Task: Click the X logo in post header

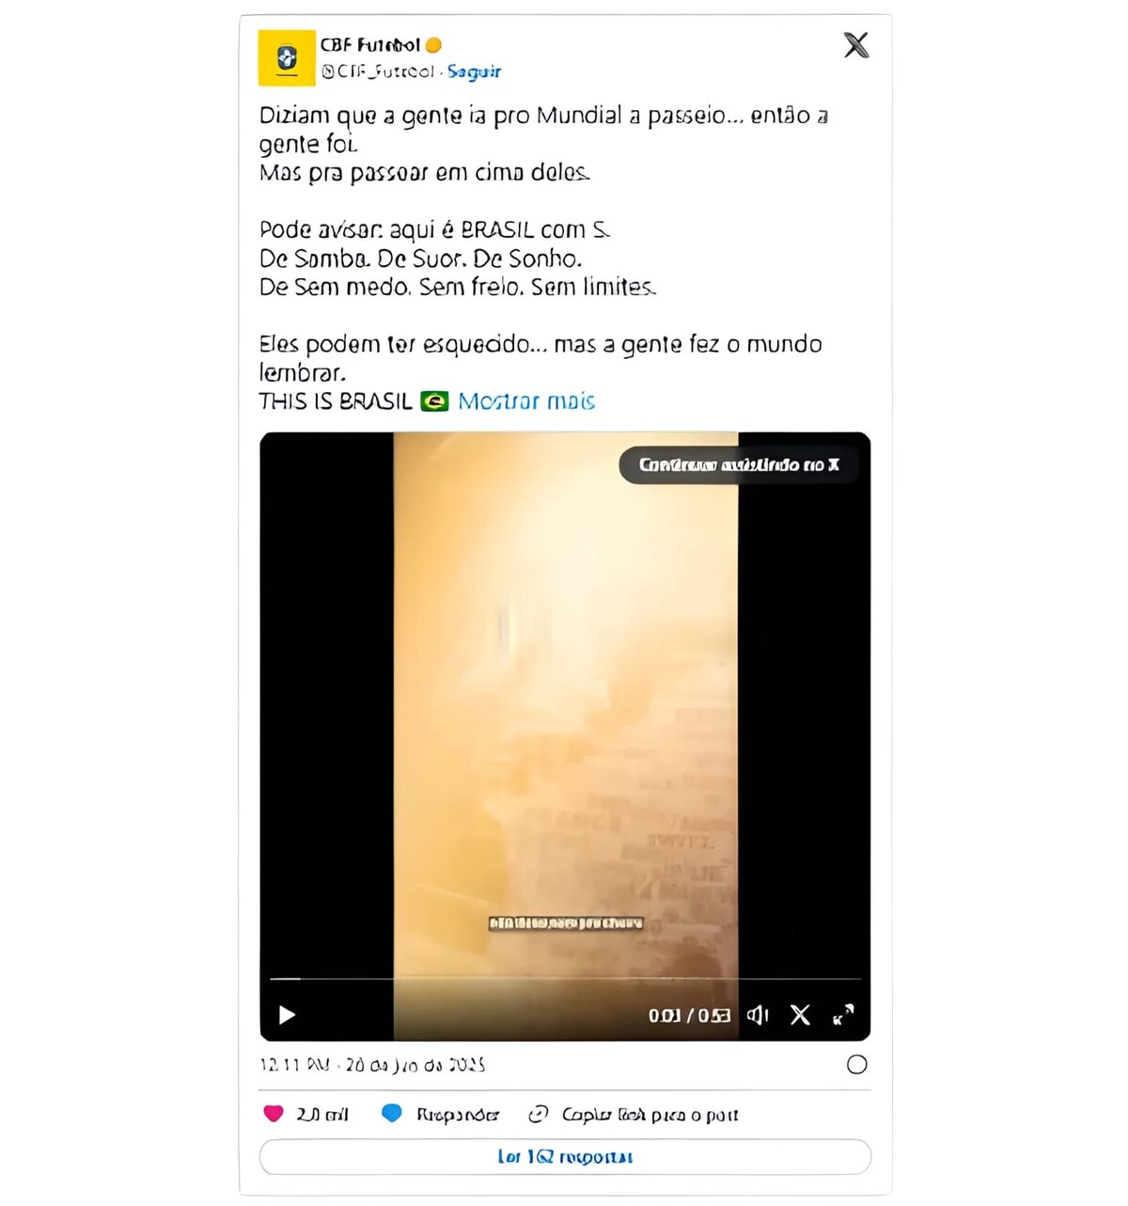Action: [856, 45]
